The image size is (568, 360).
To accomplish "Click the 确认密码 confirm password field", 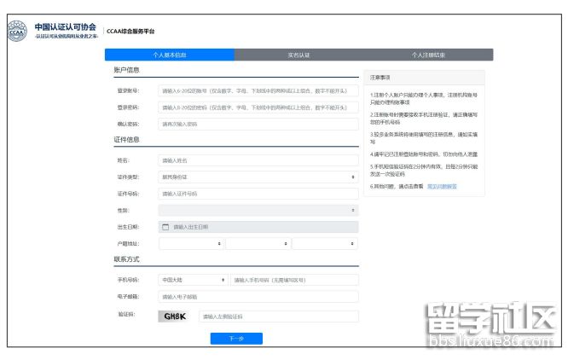I will coord(258,124).
